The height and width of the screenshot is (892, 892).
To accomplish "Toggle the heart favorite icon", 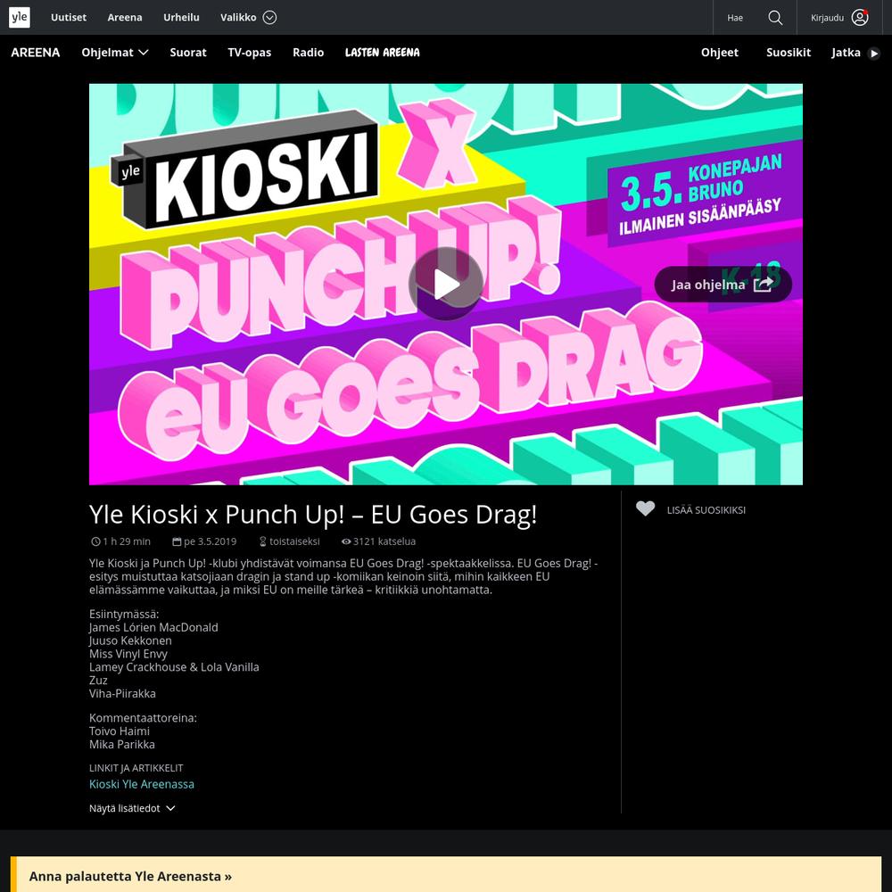I will (645, 508).
